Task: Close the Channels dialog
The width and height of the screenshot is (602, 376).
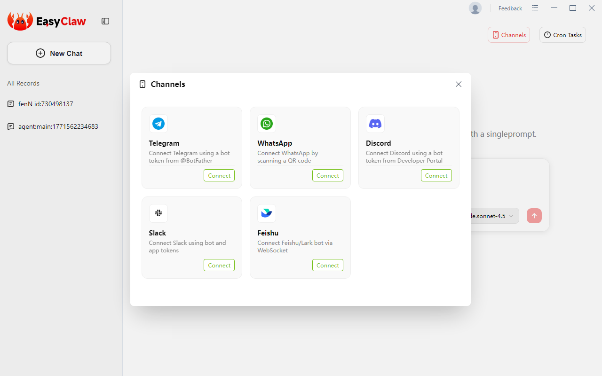Action: point(459,84)
